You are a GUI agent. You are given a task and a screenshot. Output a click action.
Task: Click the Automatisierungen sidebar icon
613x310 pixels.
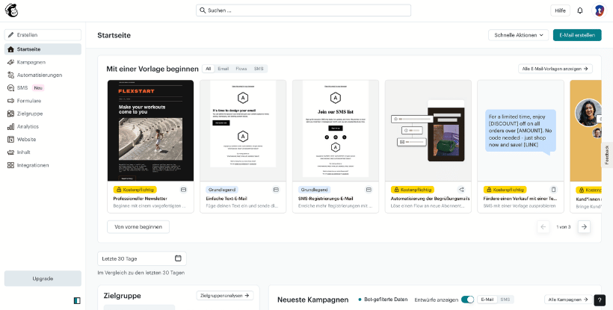(x=11, y=75)
